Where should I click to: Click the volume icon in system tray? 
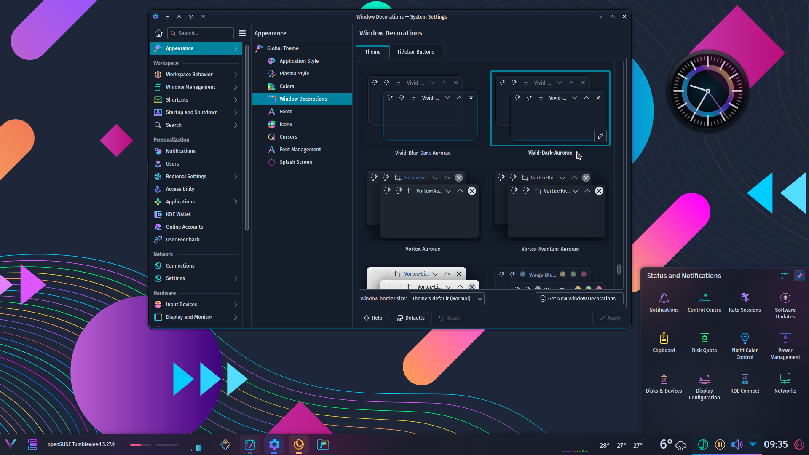tap(737, 444)
